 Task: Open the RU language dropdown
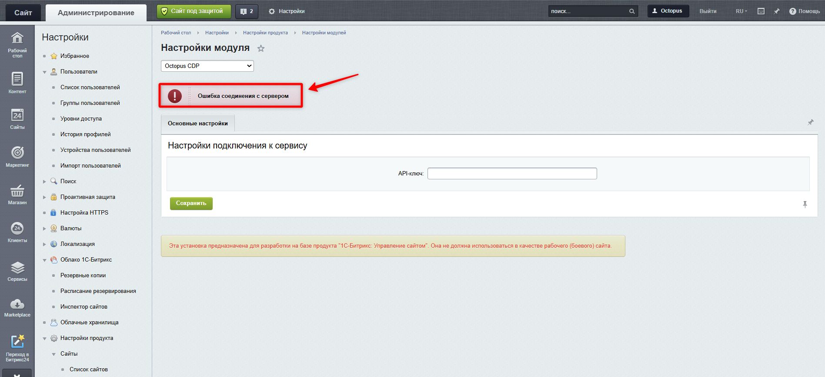[x=741, y=11]
